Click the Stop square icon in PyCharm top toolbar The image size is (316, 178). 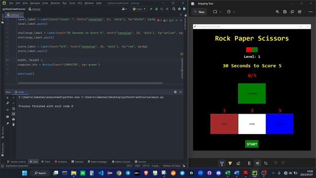pyautogui.click(x=167, y=9)
